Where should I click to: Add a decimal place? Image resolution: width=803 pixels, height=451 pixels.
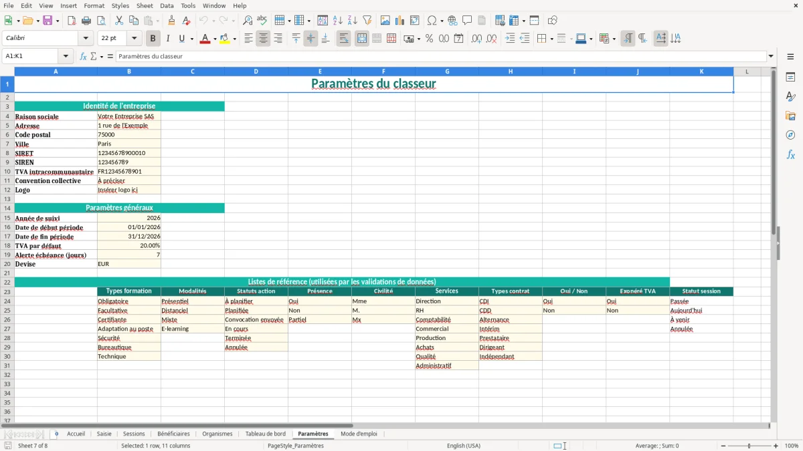pos(476,39)
